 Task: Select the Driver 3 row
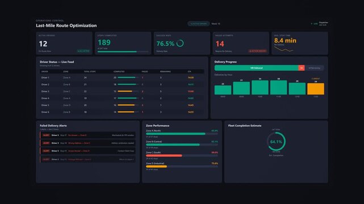point(122,91)
